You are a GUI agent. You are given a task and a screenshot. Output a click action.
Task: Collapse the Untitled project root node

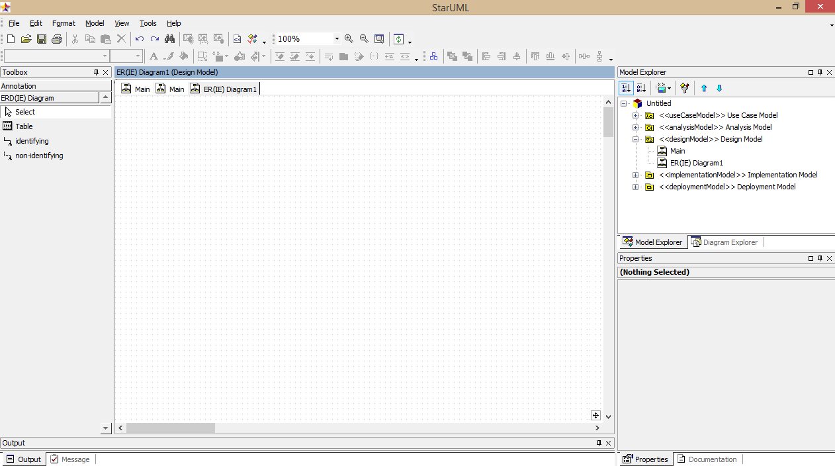click(623, 103)
